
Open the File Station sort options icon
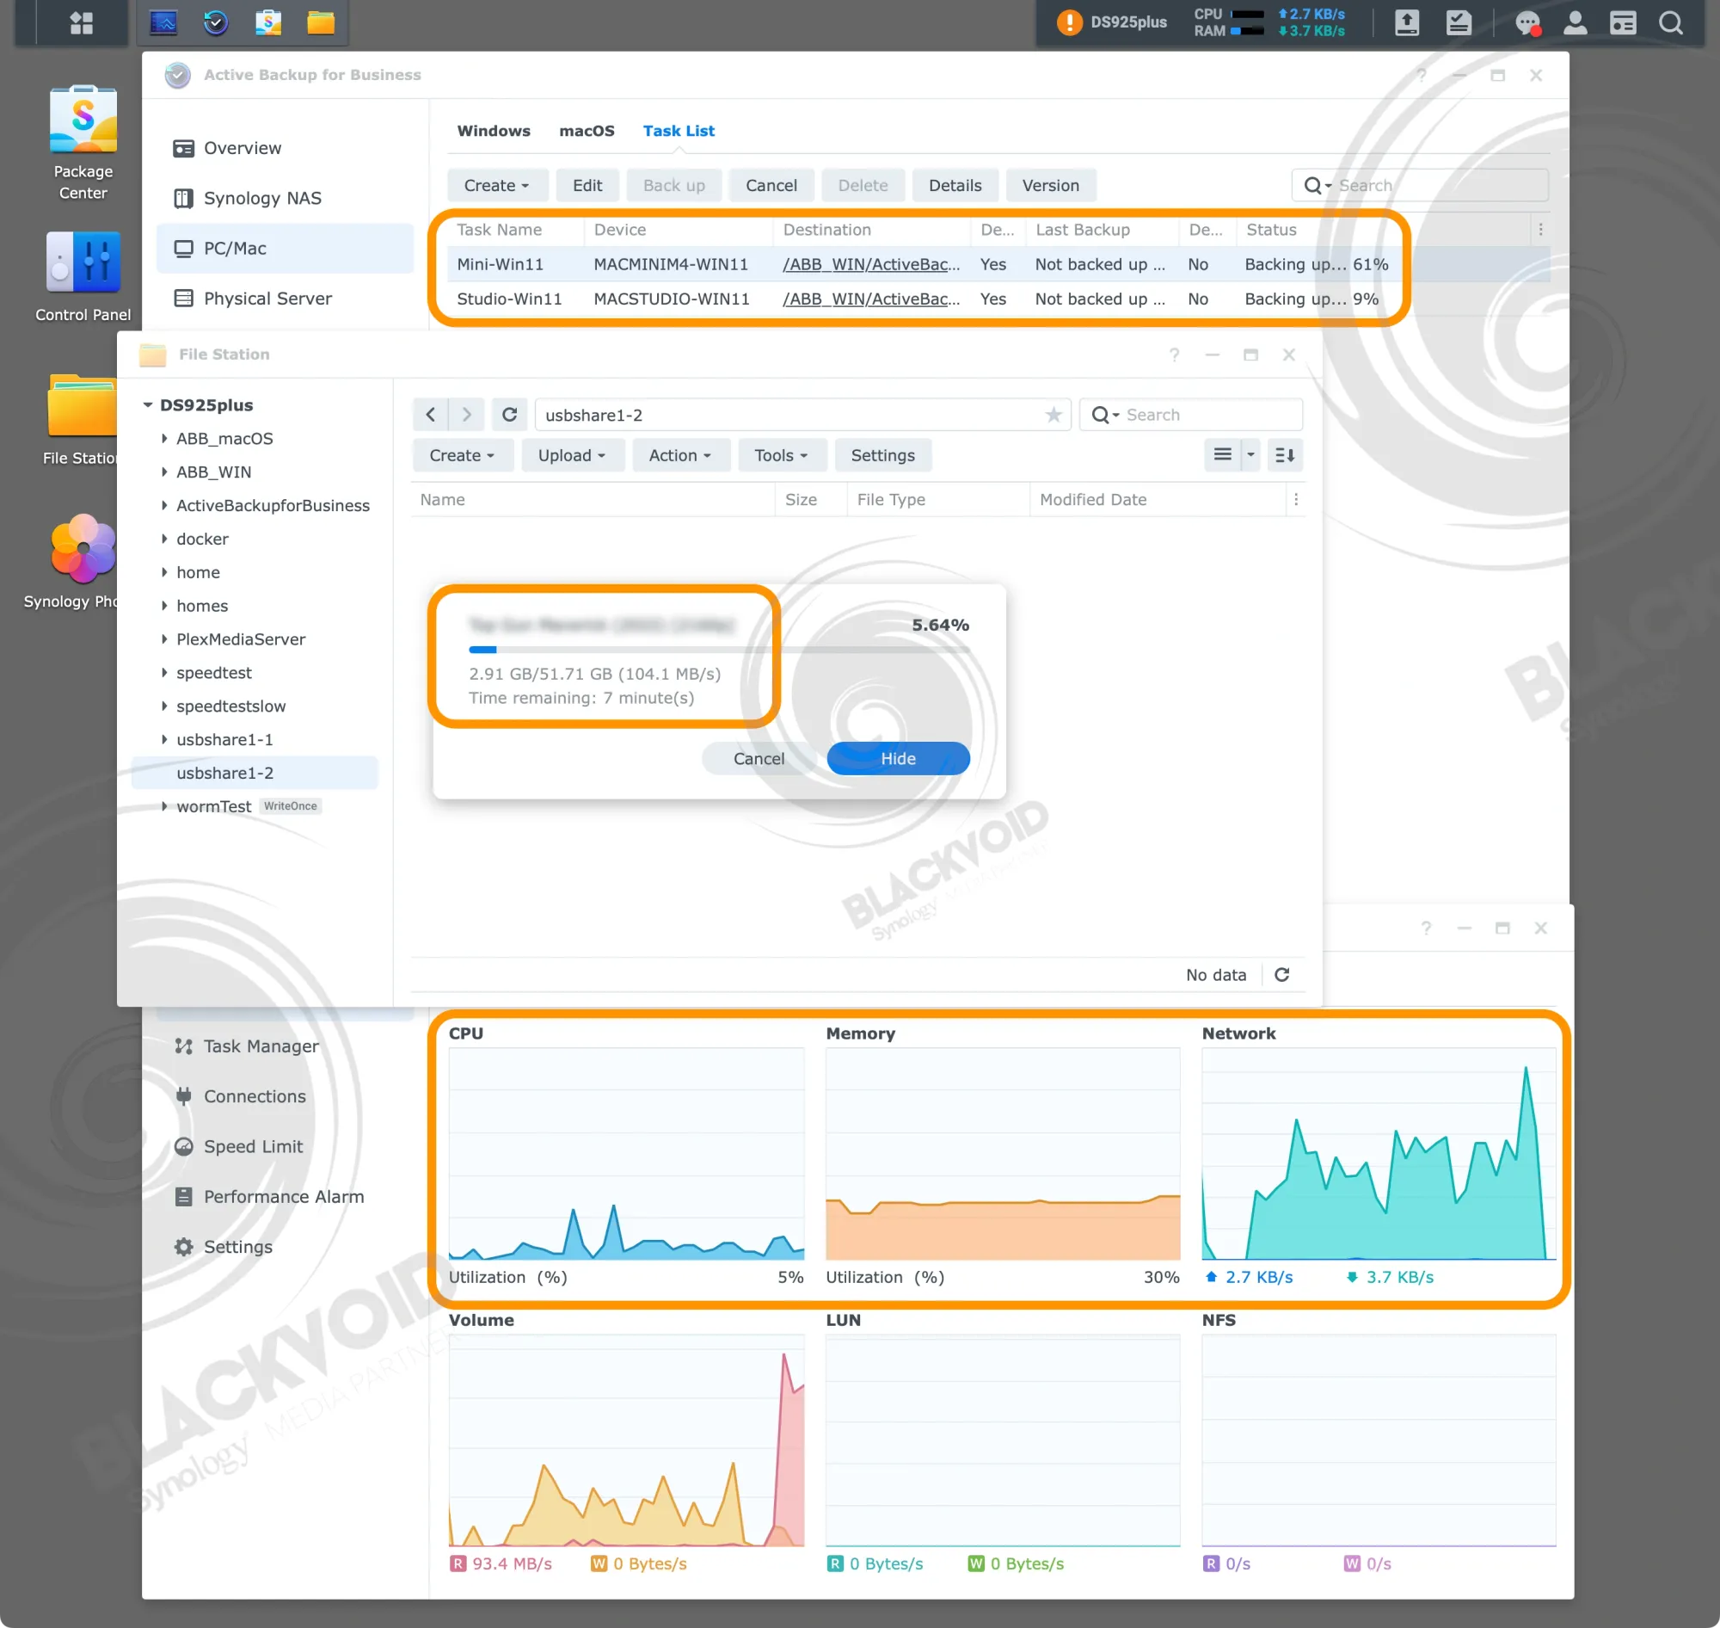pyautogui.click(x=1285, y=454)
